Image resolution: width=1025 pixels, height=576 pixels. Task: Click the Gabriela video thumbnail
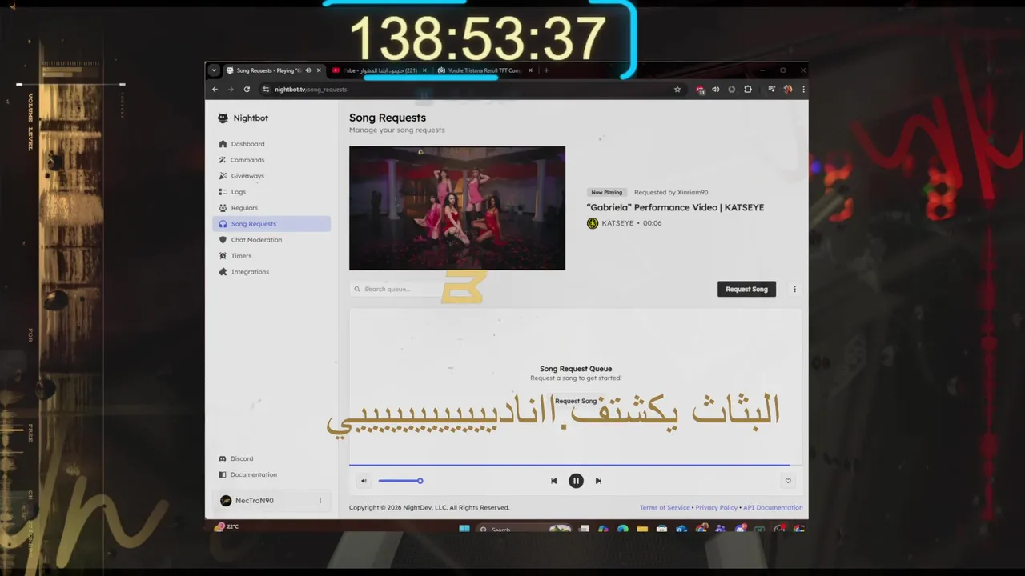click(457, 208)
